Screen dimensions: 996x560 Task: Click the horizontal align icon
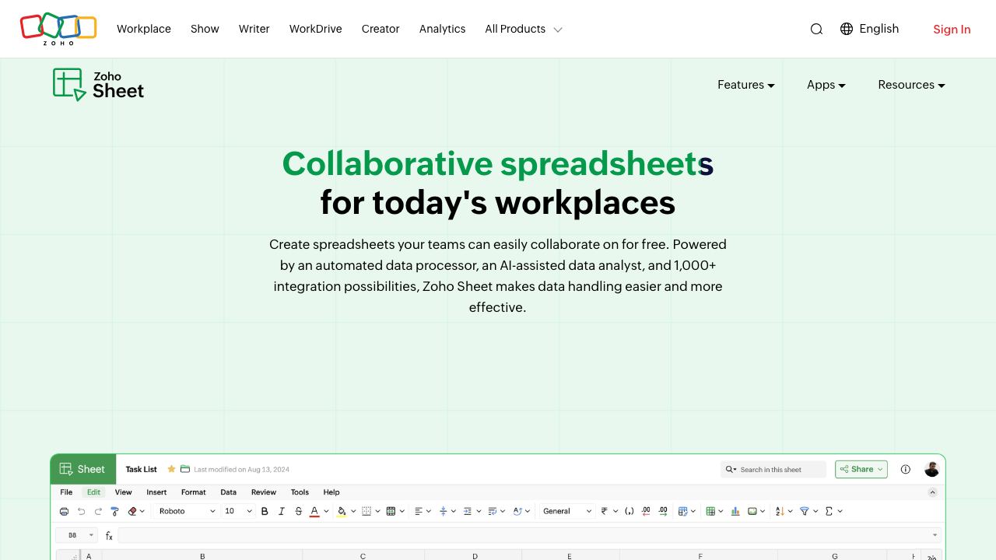coord(418,511)
